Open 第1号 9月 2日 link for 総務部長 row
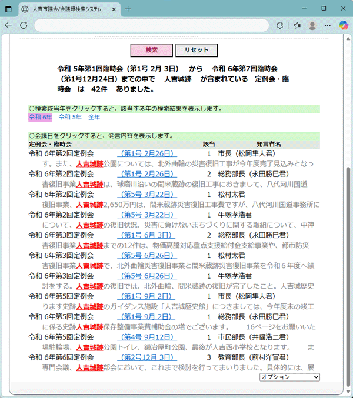Screen dimensions: 353x398 (146, 317)
